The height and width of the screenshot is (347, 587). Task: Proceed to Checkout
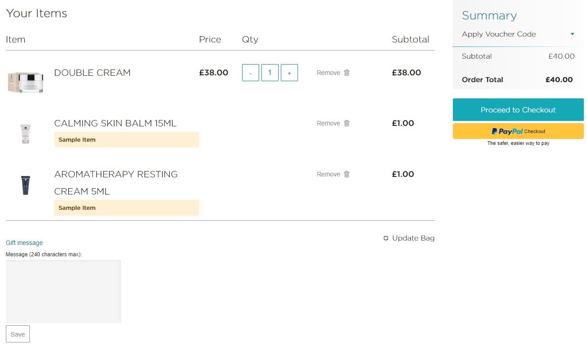(518, 110)
